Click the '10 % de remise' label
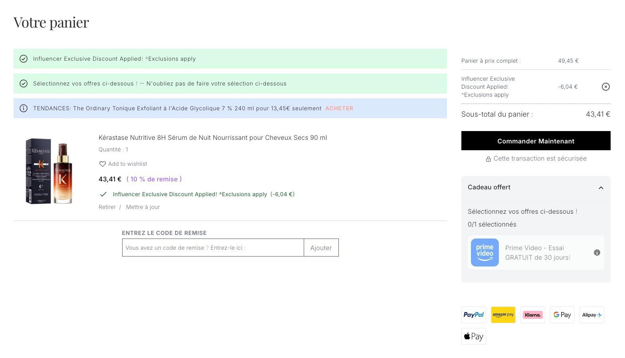The height and width of the screenshot is (358, 625). click(x=154, y=179)
